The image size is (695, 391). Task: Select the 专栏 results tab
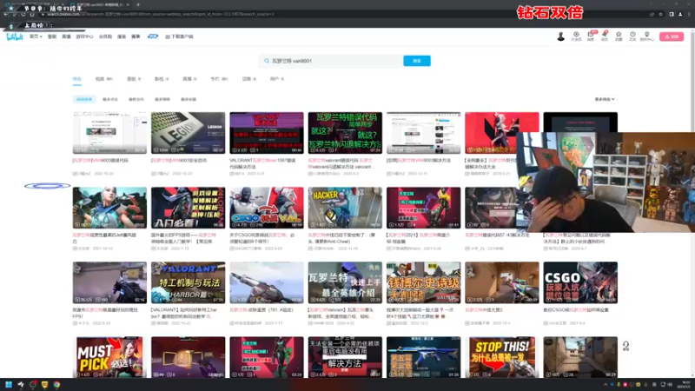(x=219, y=79)
